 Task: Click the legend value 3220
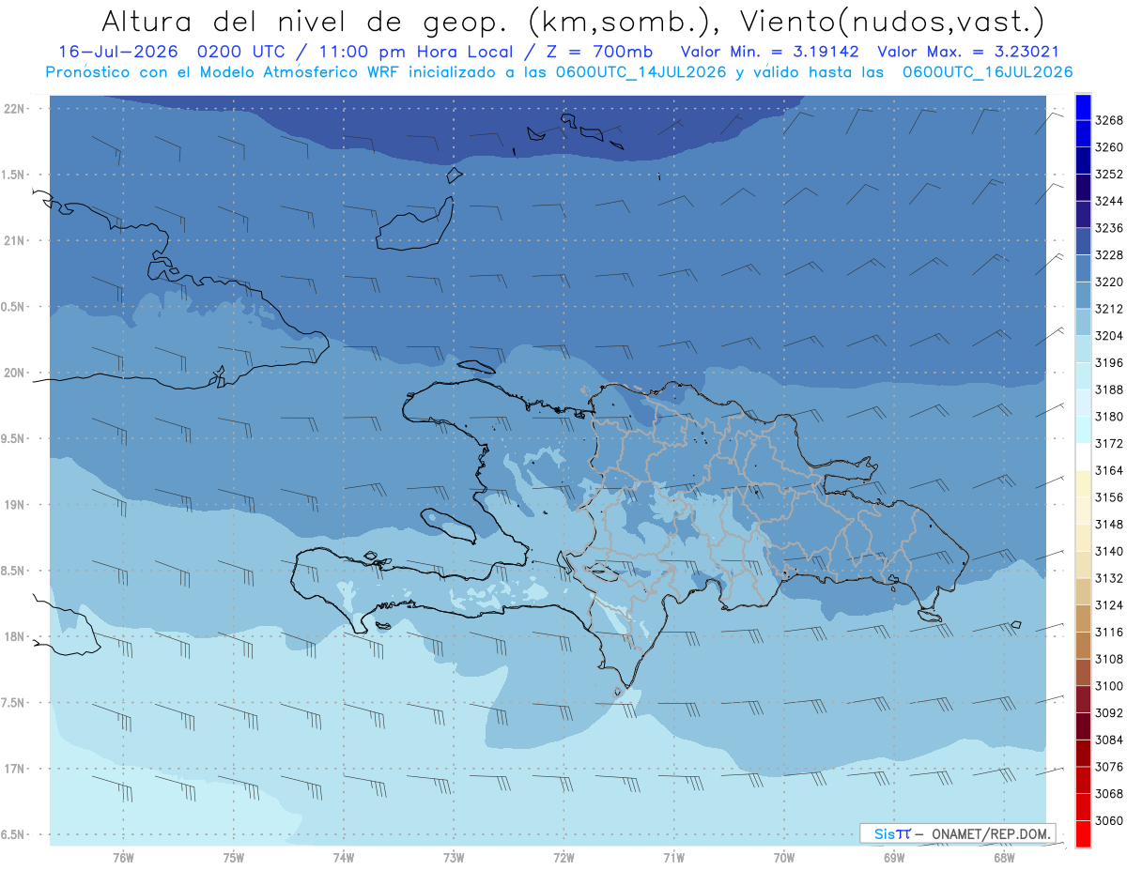(1108, 282)
